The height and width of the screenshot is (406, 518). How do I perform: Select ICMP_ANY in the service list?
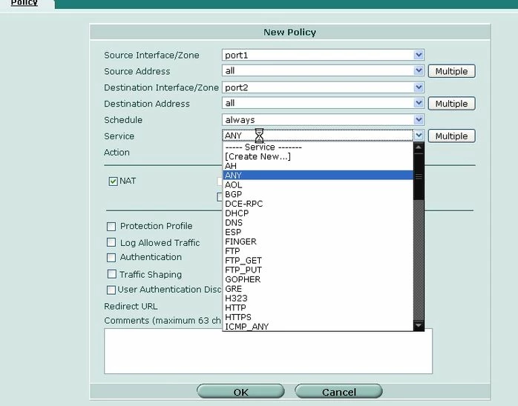pos(318,327)
